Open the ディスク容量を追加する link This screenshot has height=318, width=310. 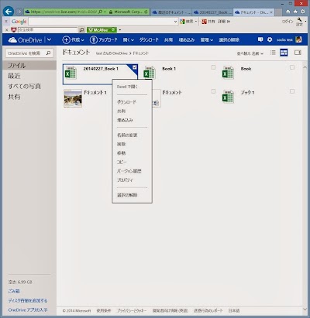pos(28,300)
